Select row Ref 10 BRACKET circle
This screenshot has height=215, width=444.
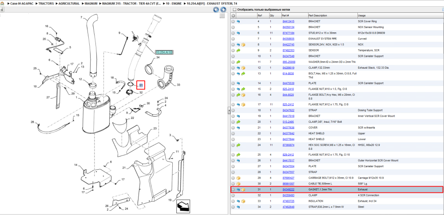pos(234,56)
